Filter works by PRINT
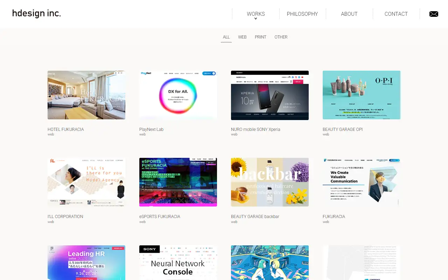Screen dimensions: 448x280 tap(260, 37)
